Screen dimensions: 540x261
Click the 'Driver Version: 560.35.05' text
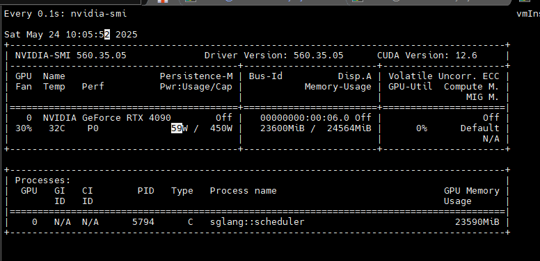(x=273, y=56)
